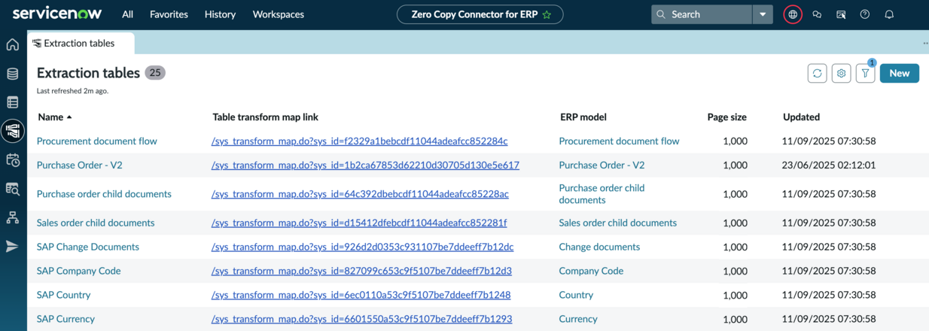Open Purchase order child documents in Name column
This screenshot has width=929, height=331.
point(104,194)
